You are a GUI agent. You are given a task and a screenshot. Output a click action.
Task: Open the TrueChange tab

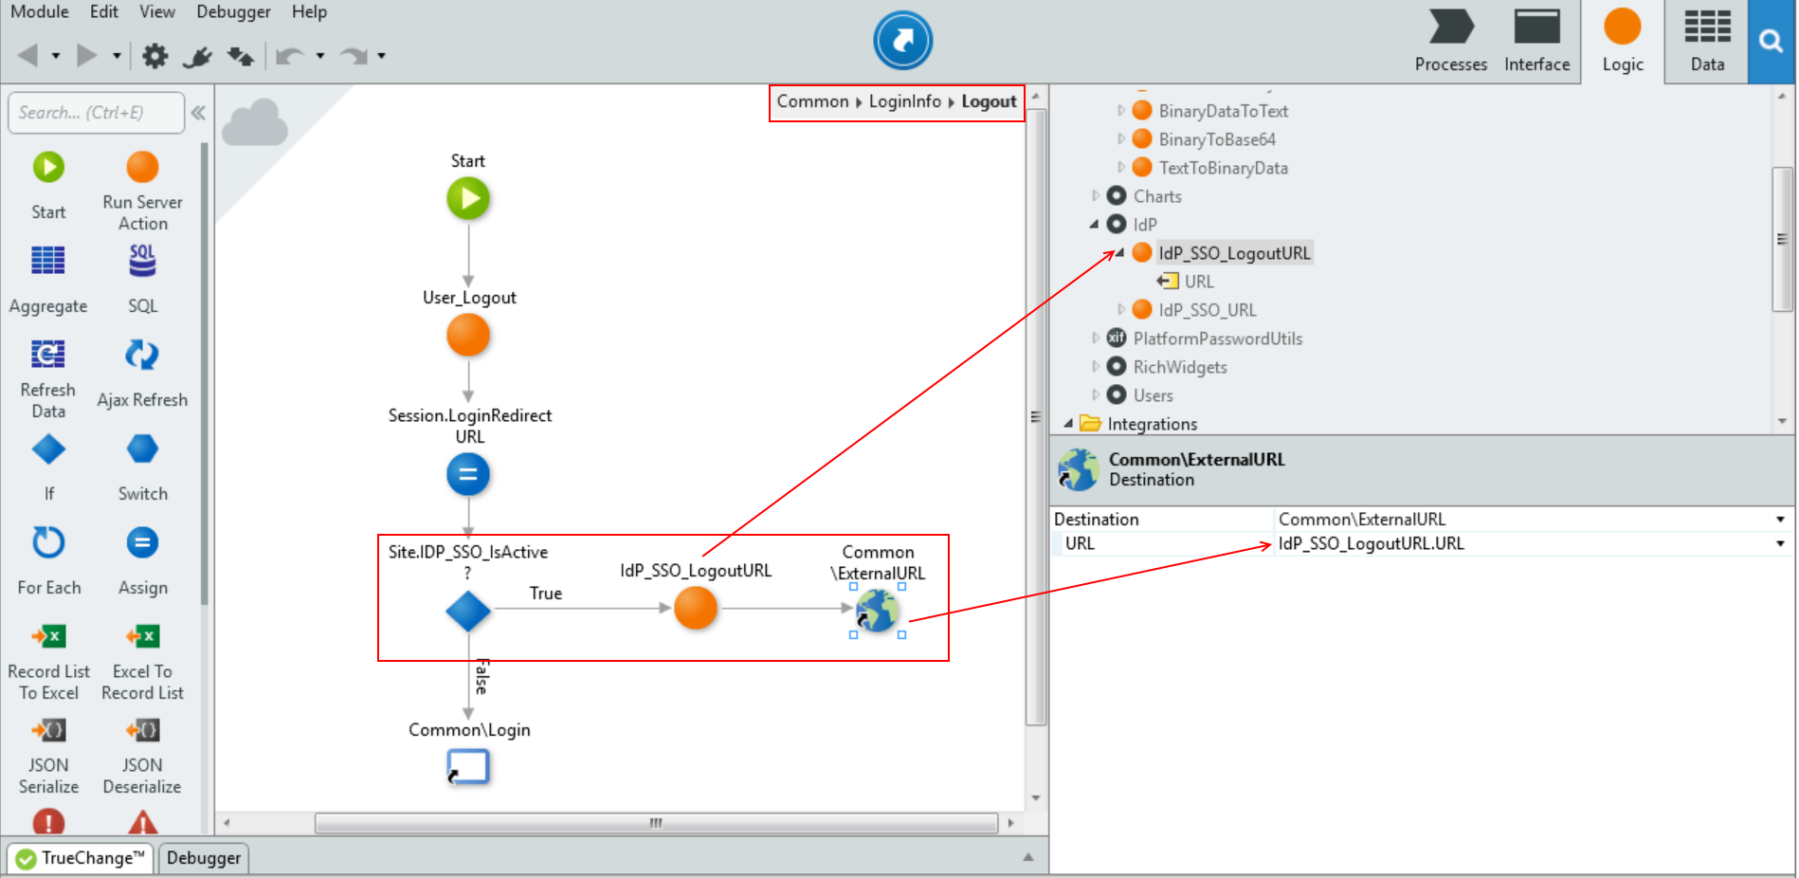(82, 858)
